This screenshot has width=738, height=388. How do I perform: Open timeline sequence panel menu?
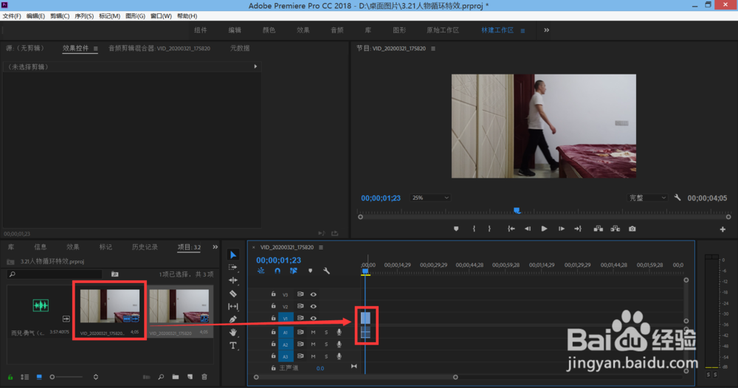coord(321,247)
